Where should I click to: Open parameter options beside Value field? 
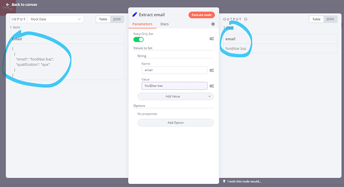(x=212, y=86)
